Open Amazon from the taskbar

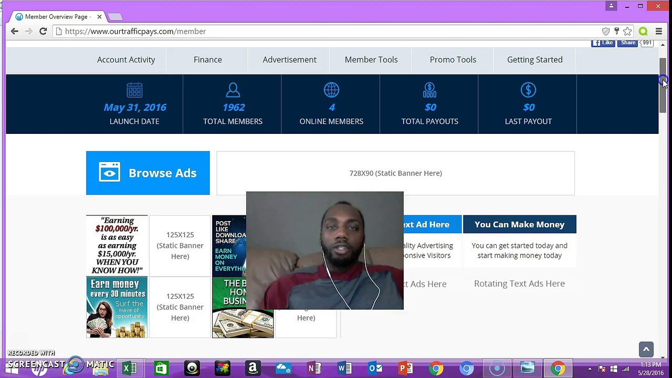tap(253, 369)
